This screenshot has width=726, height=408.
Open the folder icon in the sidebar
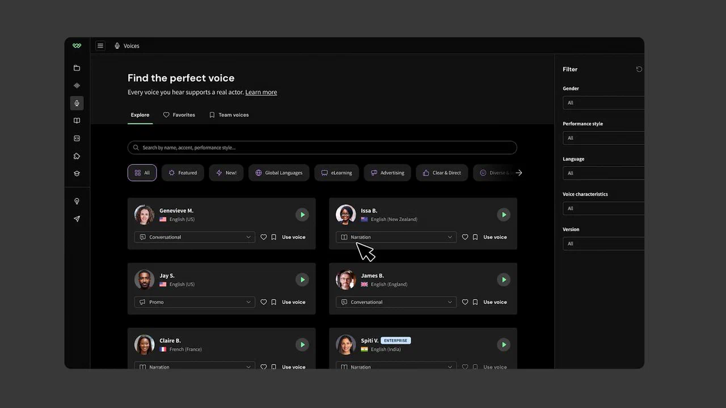click(x=77, y=68)
